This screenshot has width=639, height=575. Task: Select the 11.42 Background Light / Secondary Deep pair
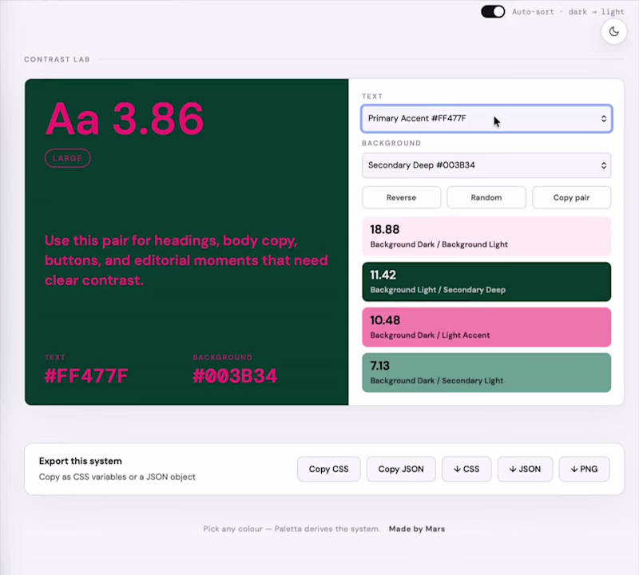pos(486,282)
